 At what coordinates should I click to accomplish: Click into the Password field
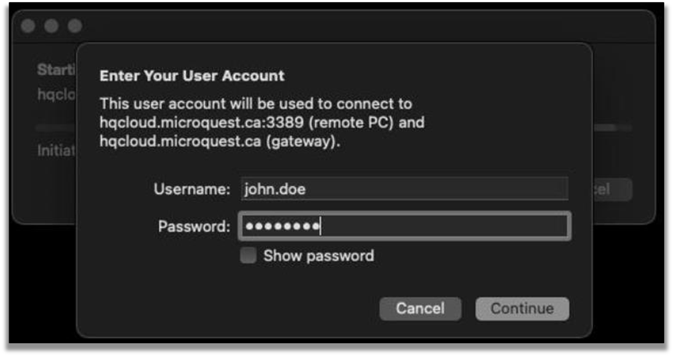[x=404, y=227]
